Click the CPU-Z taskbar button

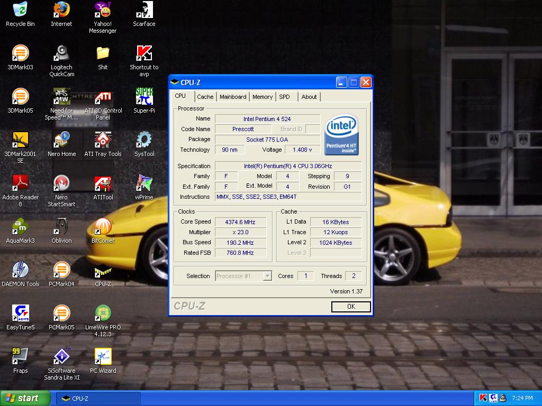(x=98, y=399)
